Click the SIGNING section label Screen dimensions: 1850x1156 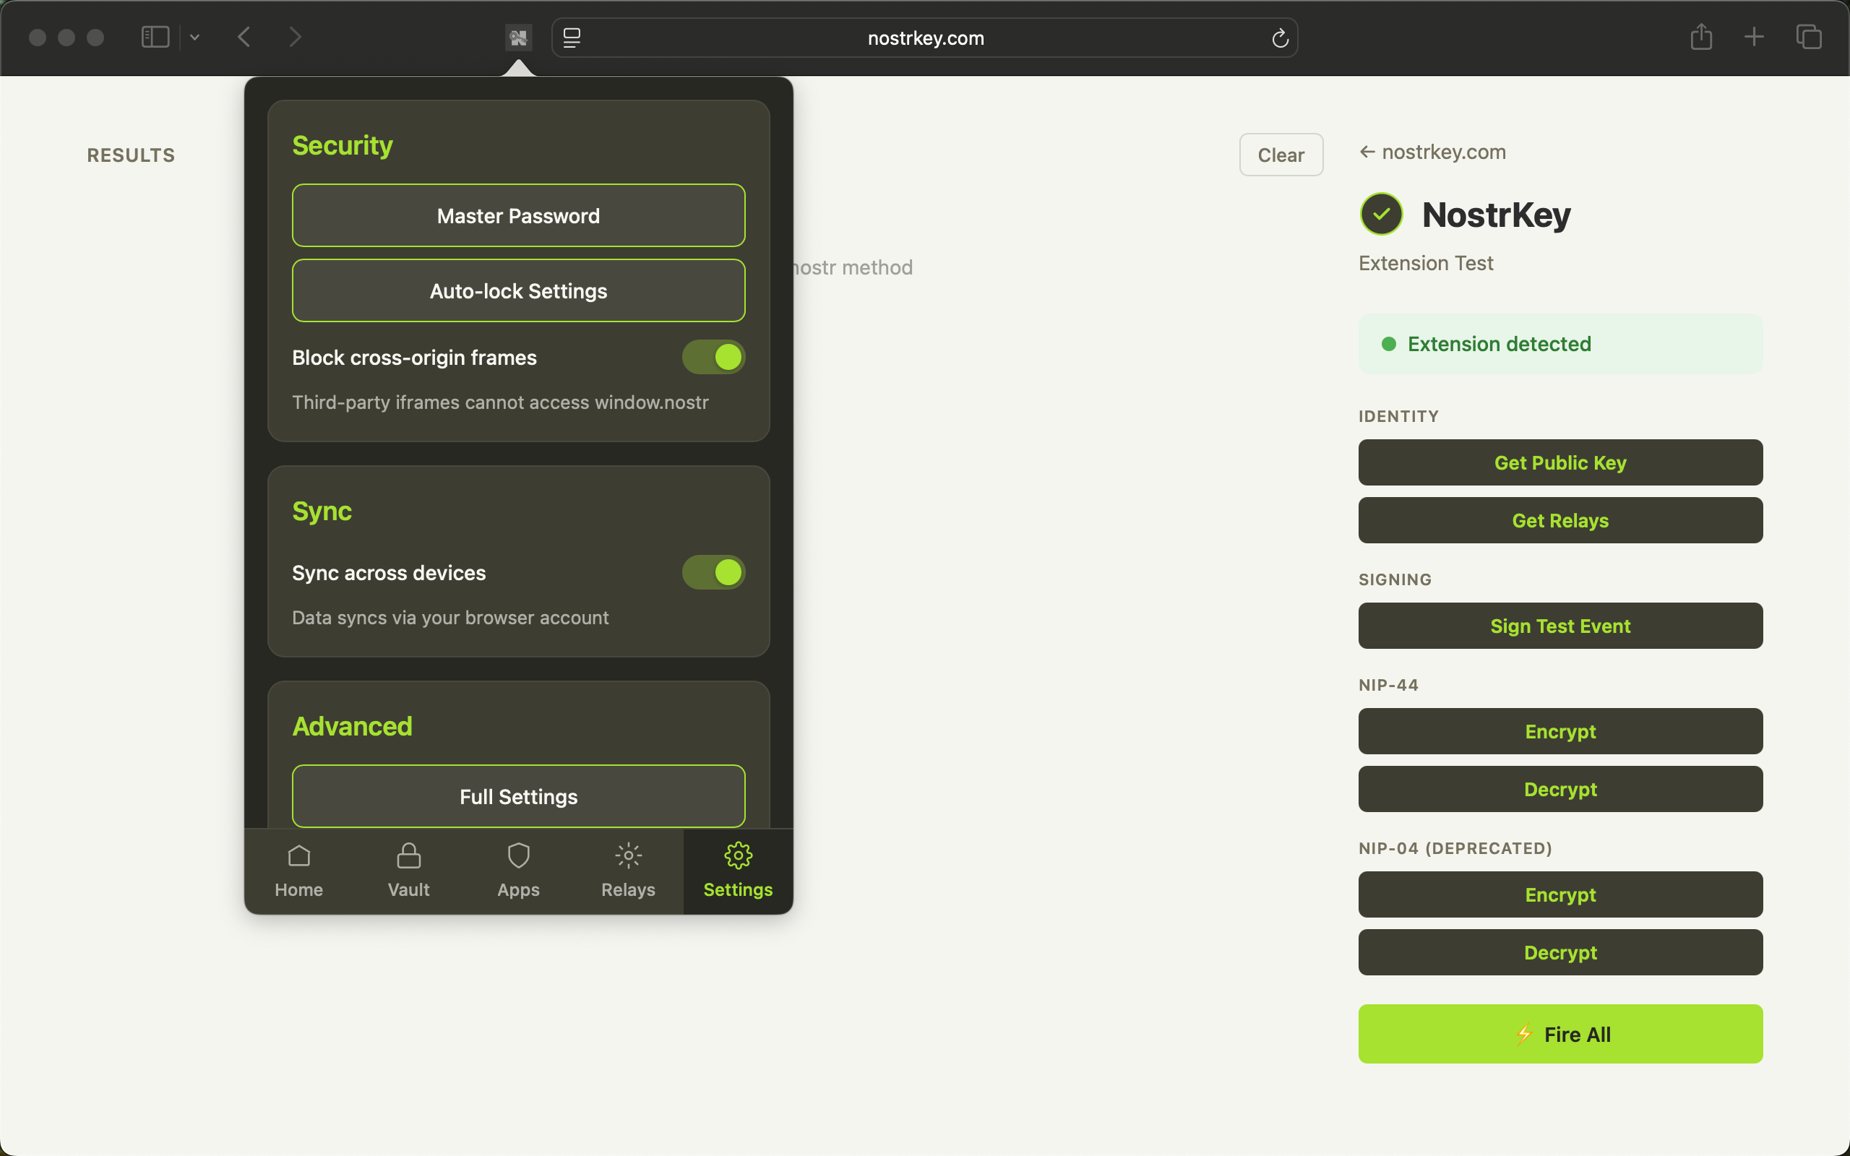point(1395,579)
